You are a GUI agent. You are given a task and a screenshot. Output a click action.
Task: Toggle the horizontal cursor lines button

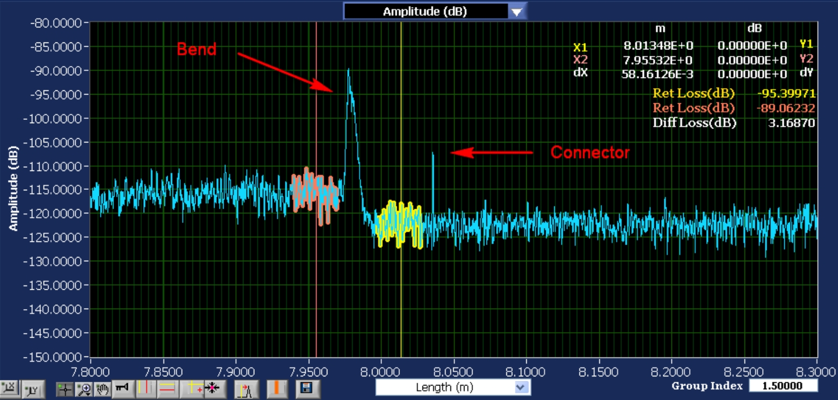tap(167, 389)
